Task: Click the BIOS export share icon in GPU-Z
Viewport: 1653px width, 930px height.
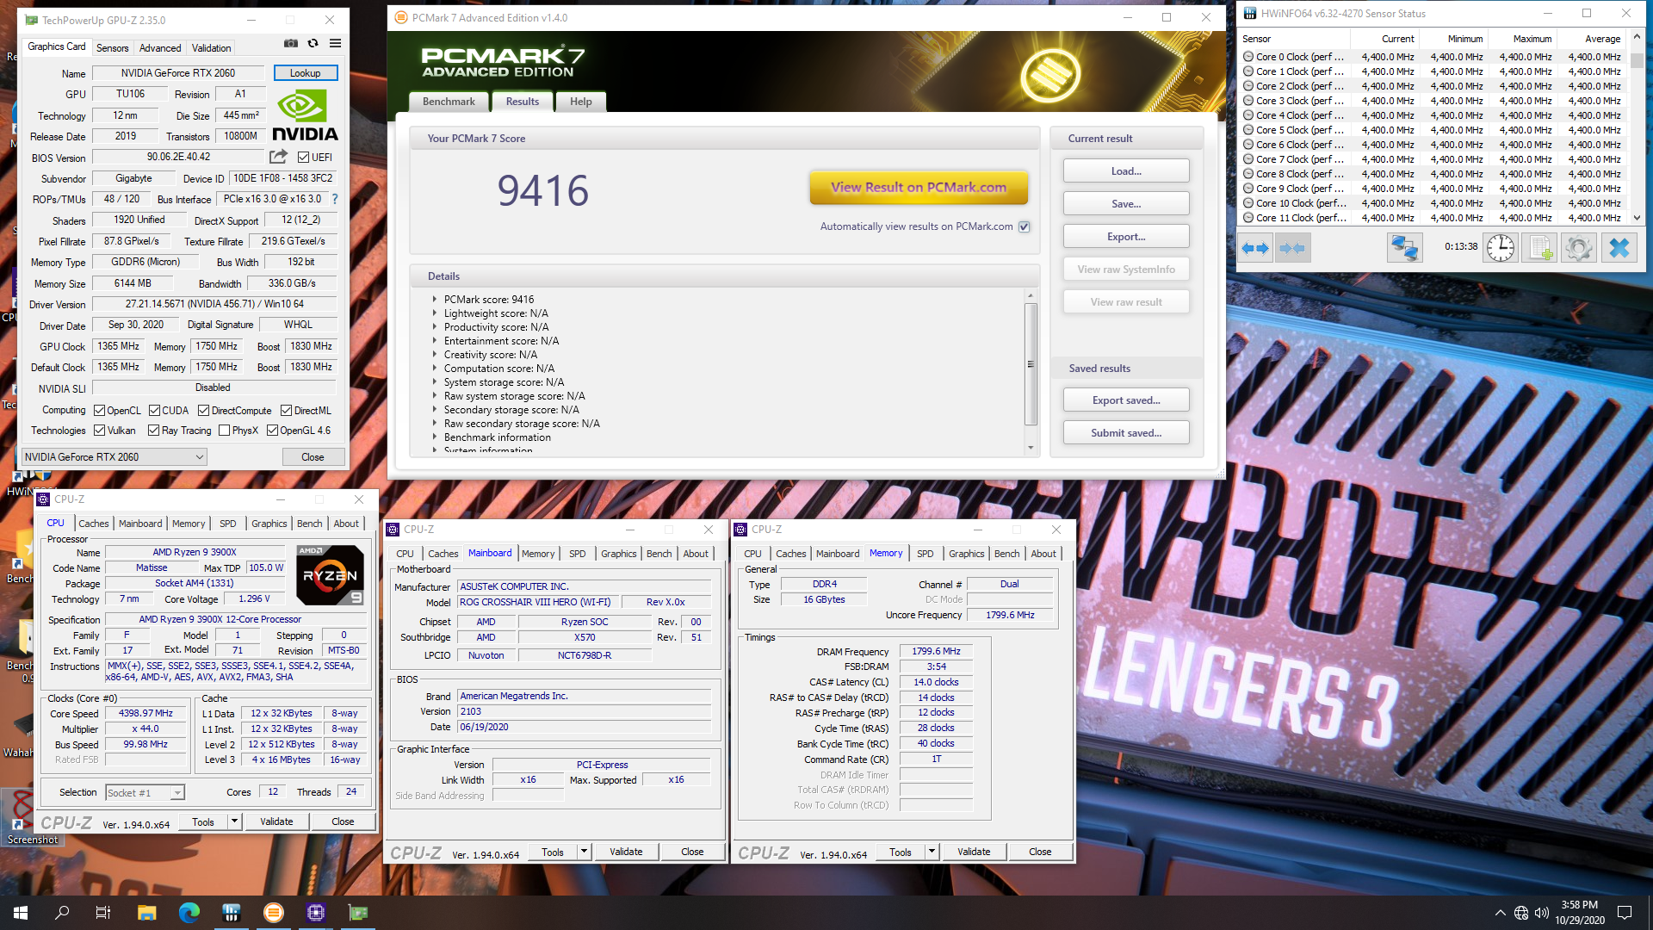Action: click(278, 157)
